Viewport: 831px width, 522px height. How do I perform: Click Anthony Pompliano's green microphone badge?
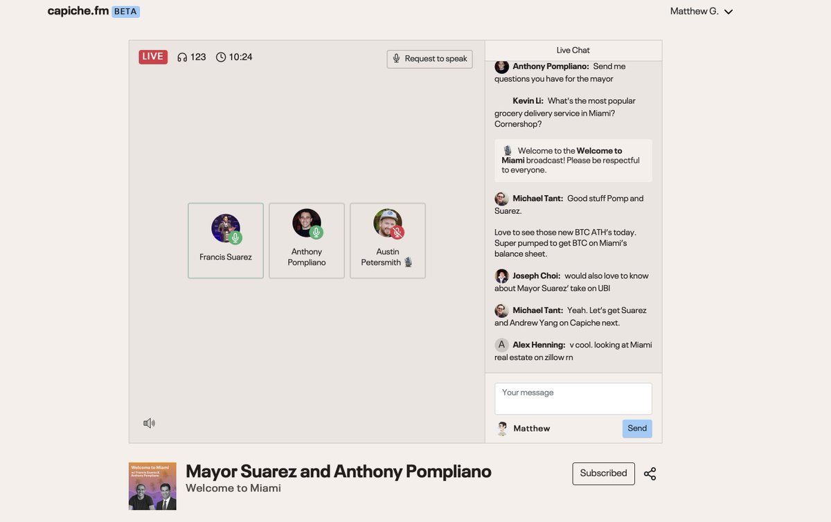(x=316, y=233)
